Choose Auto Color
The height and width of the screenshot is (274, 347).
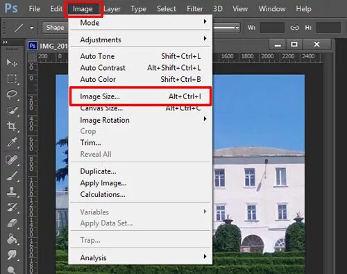(x=140, y=79)
